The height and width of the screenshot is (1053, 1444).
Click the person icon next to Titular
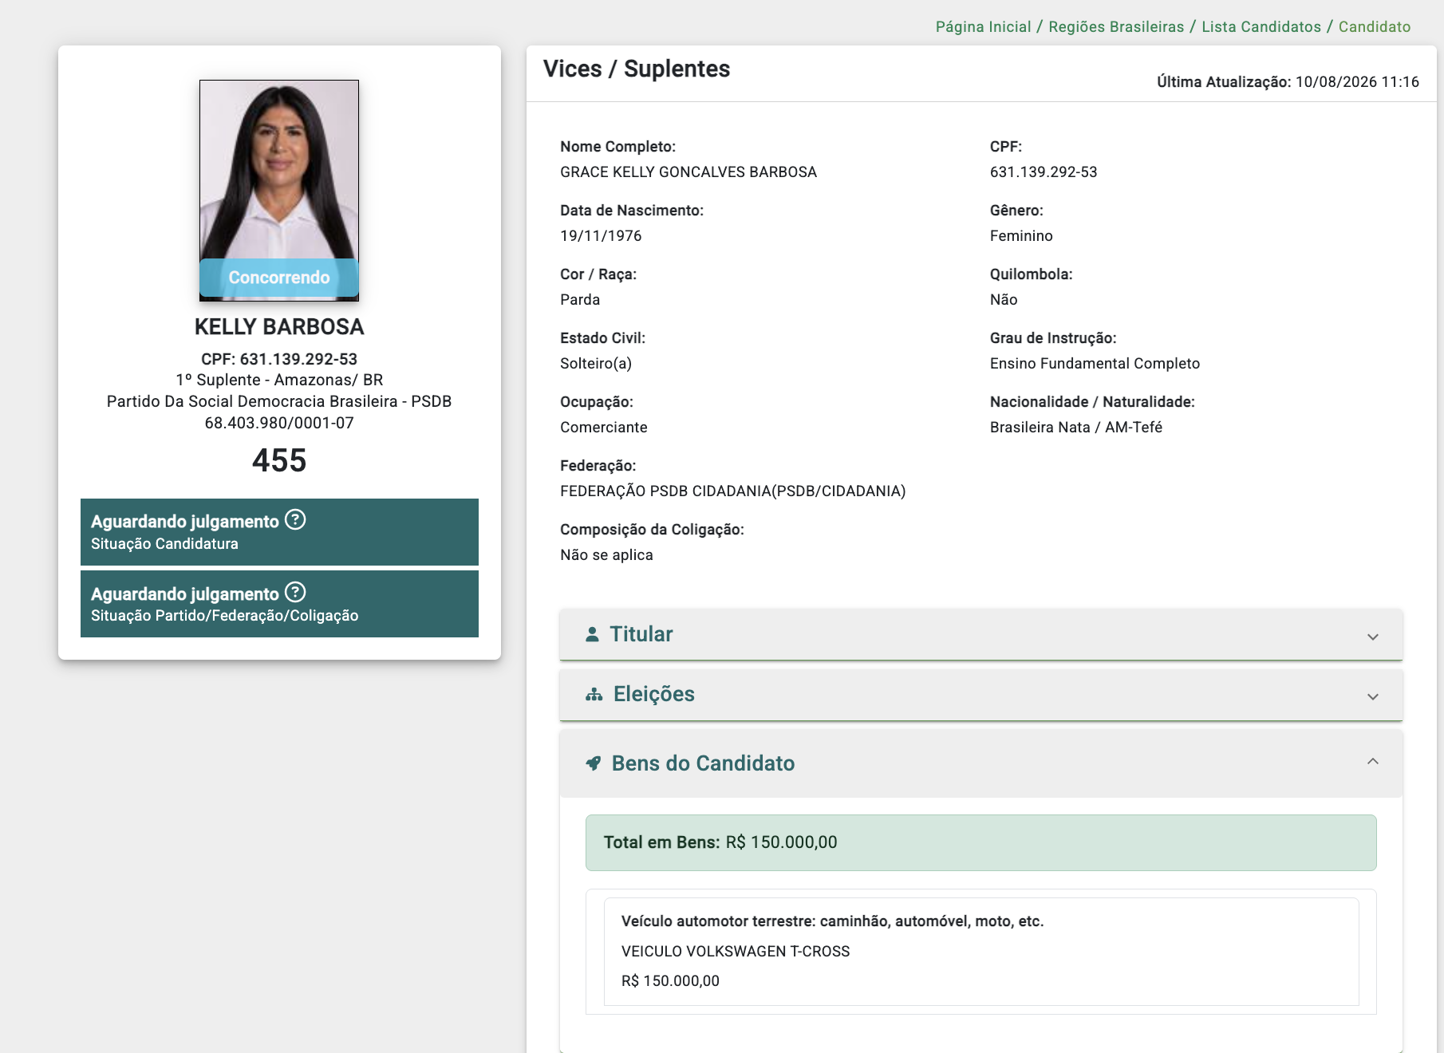tap(592, 634)
